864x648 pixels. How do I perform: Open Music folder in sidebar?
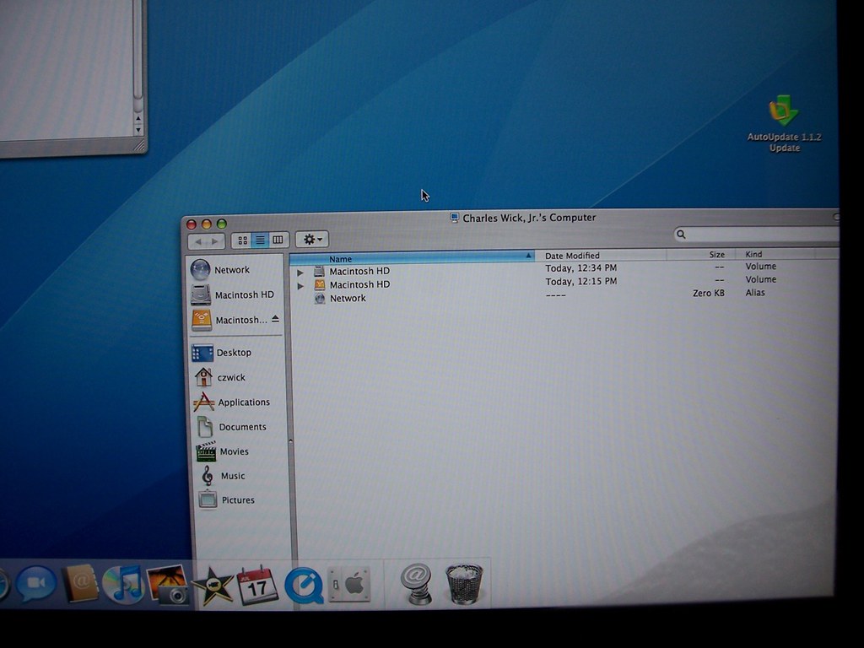[223, 476]
